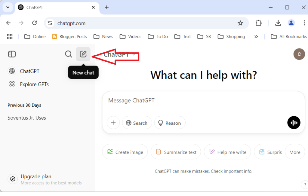Open the Online bookmarks folder
308x196 pixels.
click(x=35, y=37)
